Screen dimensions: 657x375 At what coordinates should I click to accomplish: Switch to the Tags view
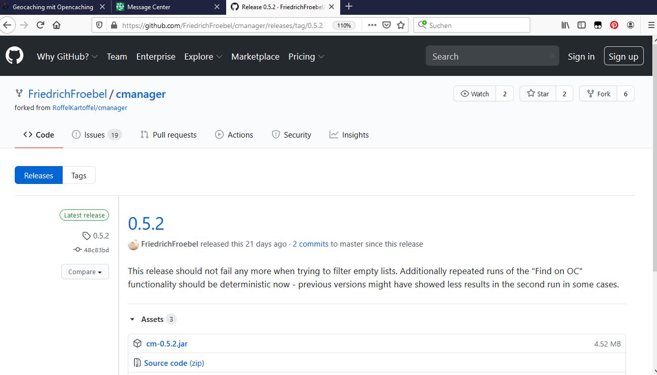79,175
